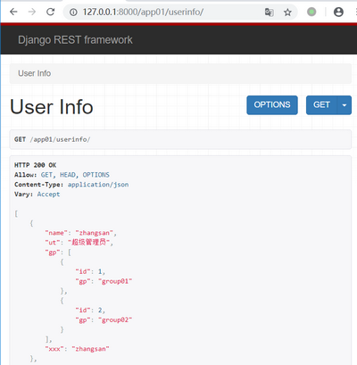Click the Vary header value Accept
The image size is (357, 365).
[x=48, y=195]
